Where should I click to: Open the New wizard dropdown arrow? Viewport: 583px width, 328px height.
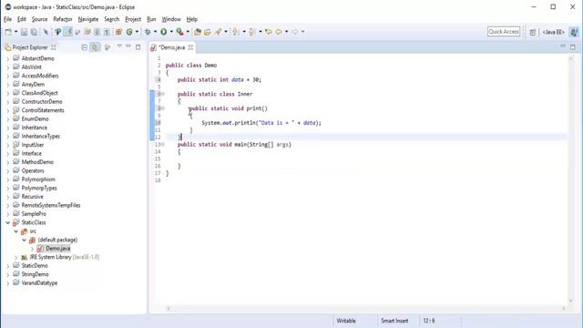(16, 32)
